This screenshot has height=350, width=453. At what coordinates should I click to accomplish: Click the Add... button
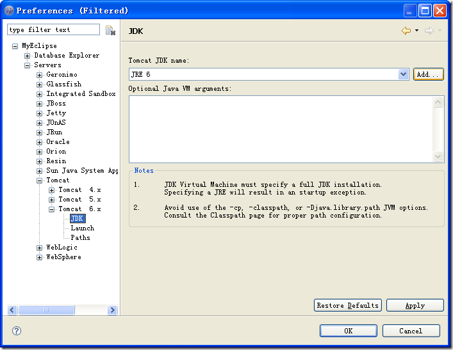point(428,74)
